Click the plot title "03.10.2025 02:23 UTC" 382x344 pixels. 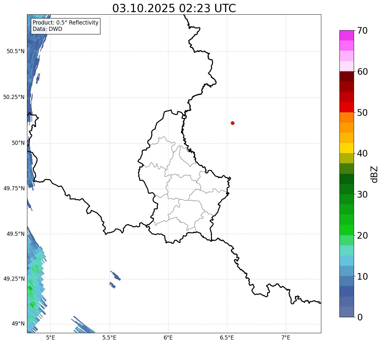pos(174,8)
